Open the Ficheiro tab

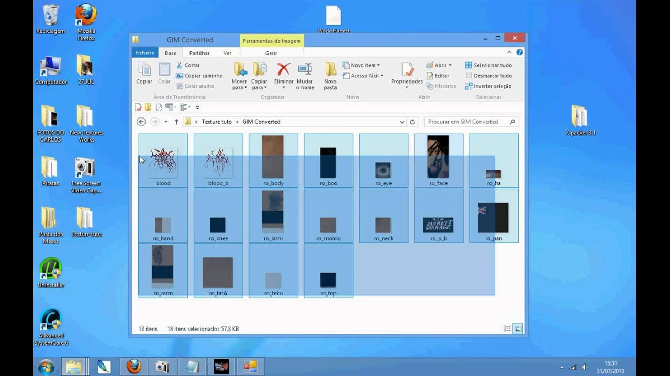(145, 53)
